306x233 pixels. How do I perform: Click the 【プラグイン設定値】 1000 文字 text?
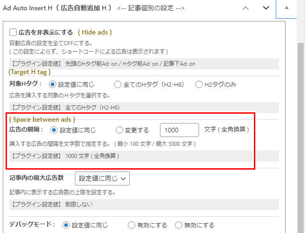[65, 156]
